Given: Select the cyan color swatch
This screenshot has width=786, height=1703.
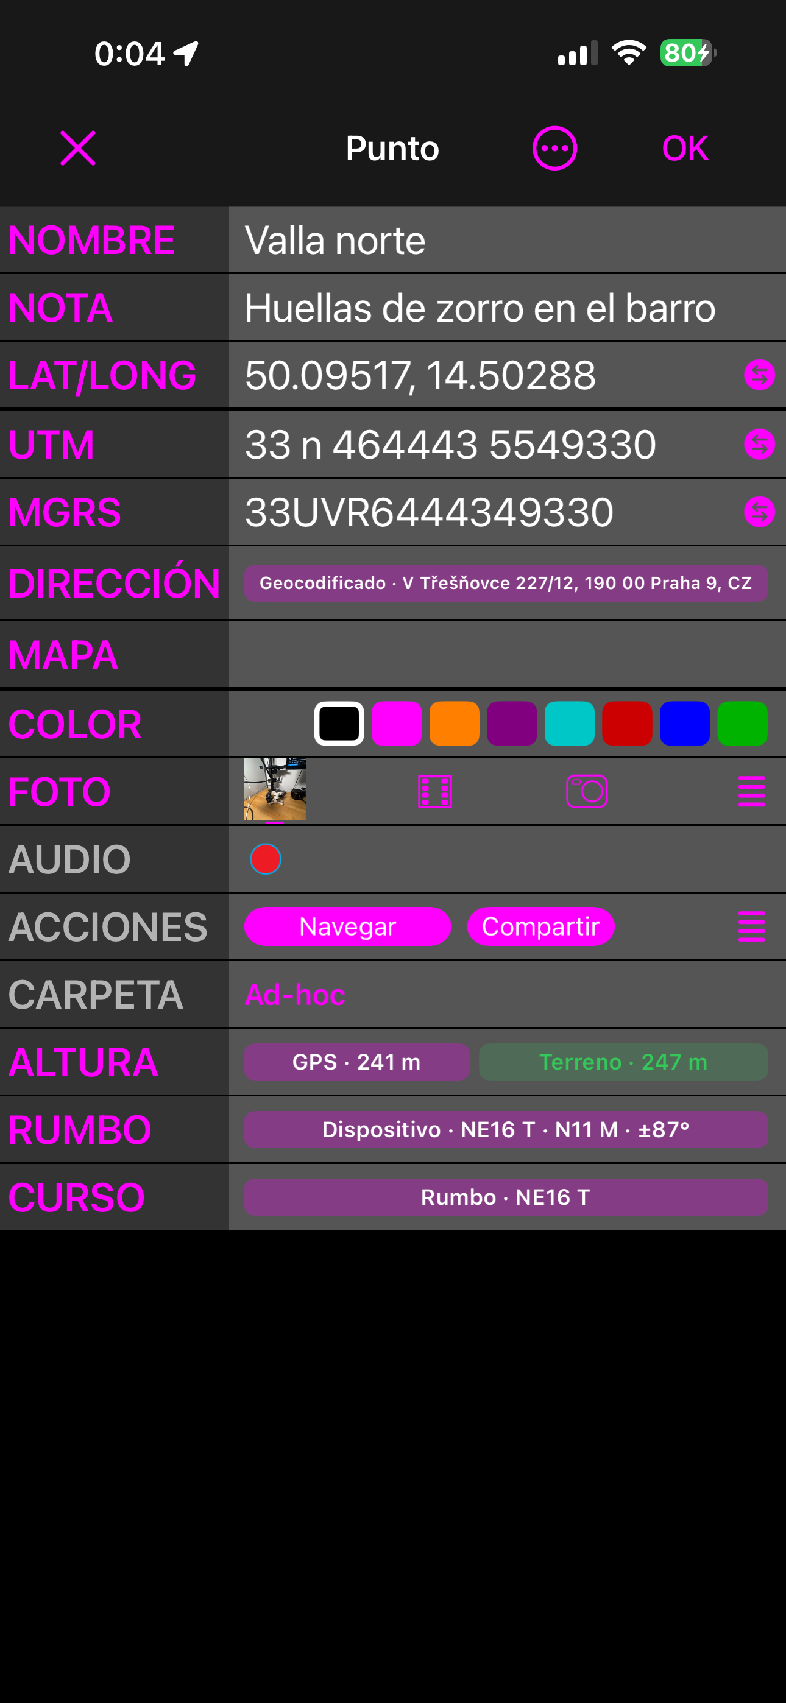Looking at the screenshot, I should (x=570, y=724).
